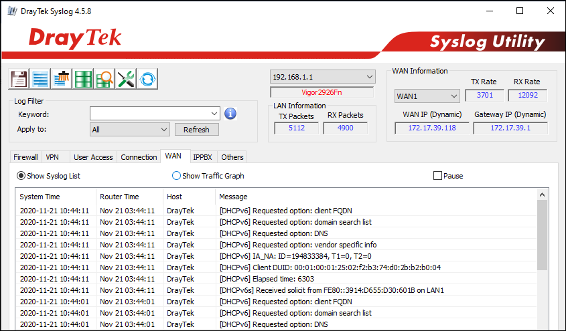
Task: Select the Show Traffic Graph radio button
Action: [x=176, y=176]
